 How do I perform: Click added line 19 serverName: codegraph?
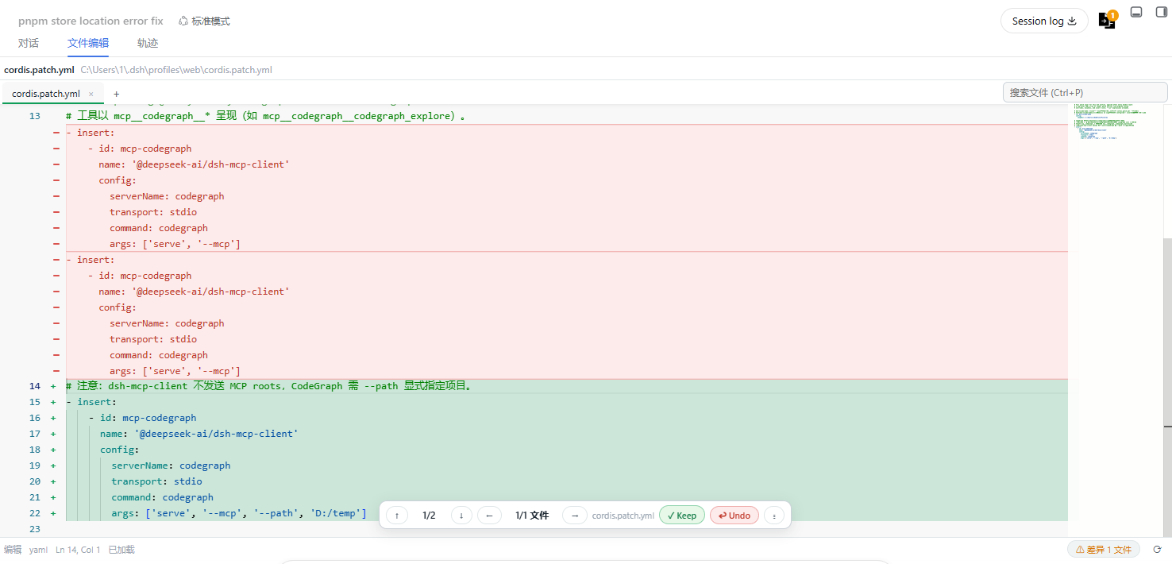(x=171, y=465)
